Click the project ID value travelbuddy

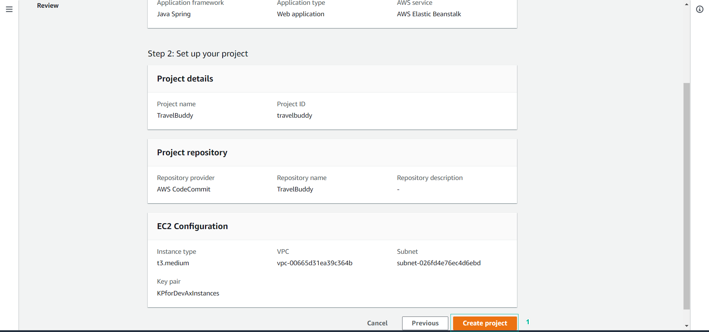[294, 115]
